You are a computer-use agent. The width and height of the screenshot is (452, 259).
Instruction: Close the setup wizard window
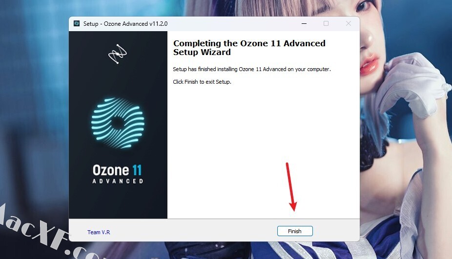pyautogui.click(x=348, y=23)
